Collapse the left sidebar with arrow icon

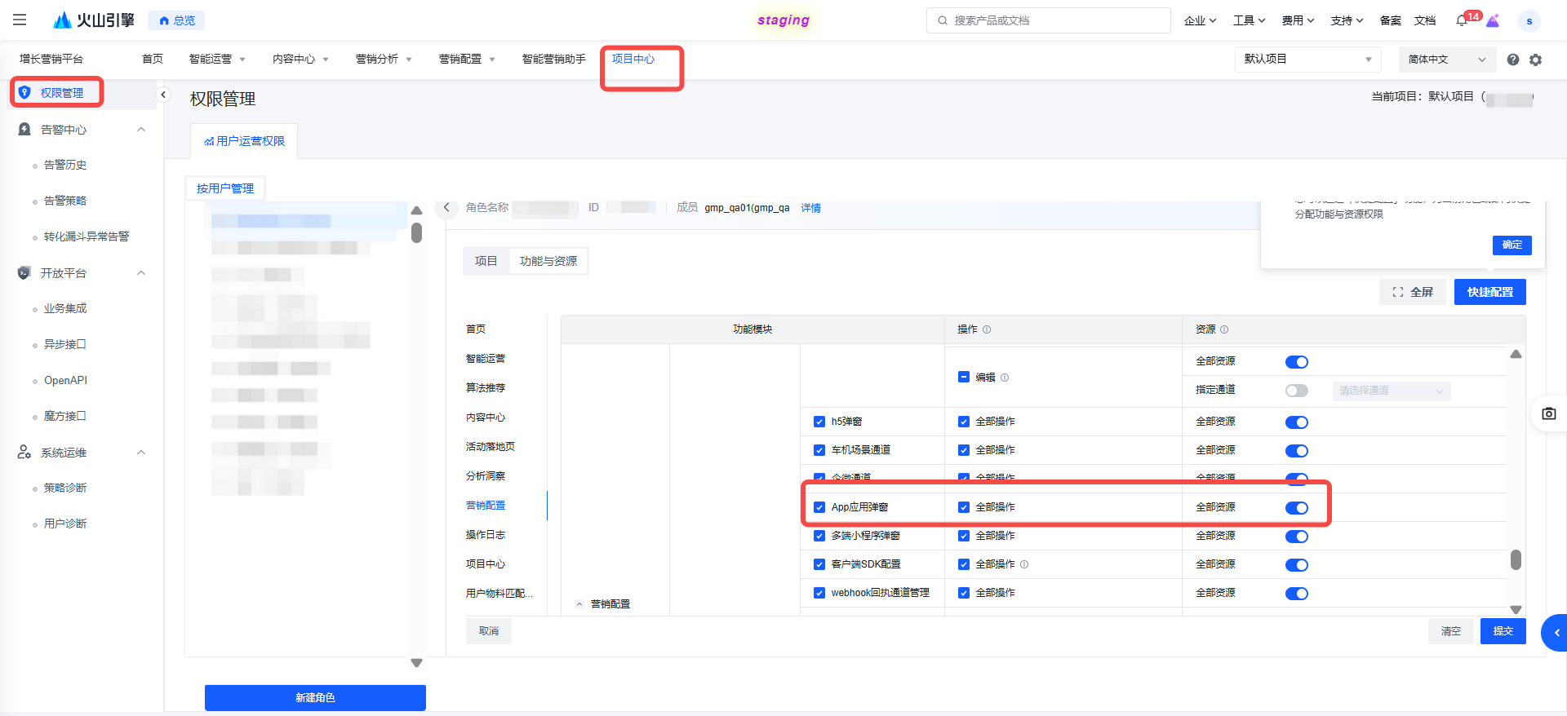[163, 95]
